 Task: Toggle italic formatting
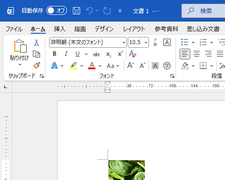click(x=66, y=54)
